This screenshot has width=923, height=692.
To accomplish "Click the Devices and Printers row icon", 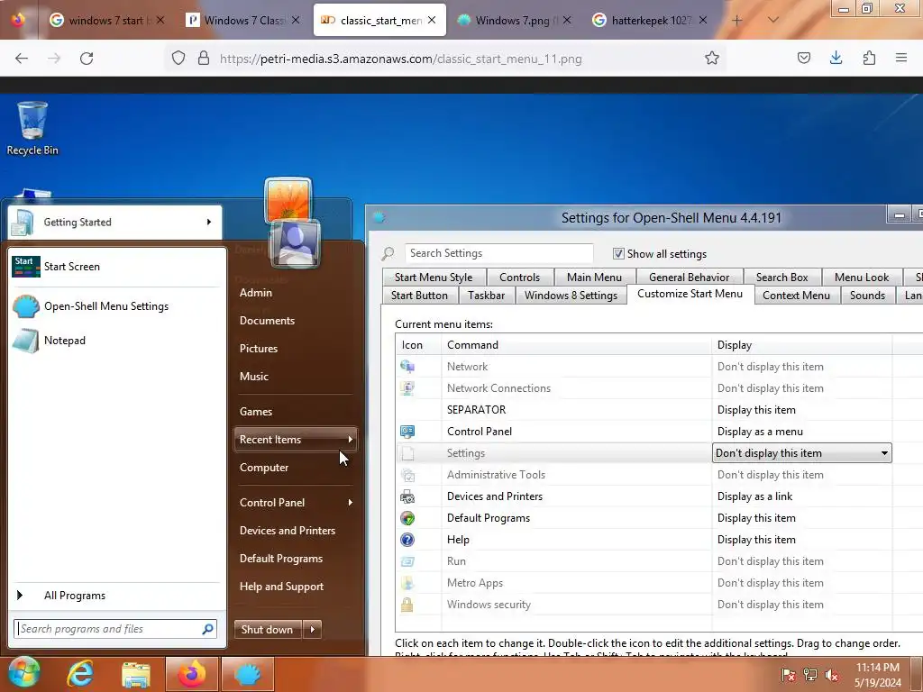I will (407, 496).
